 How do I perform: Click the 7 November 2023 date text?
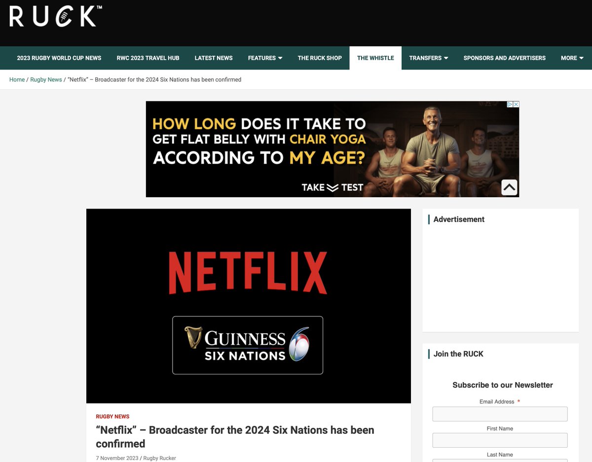[x=117, y=458]
